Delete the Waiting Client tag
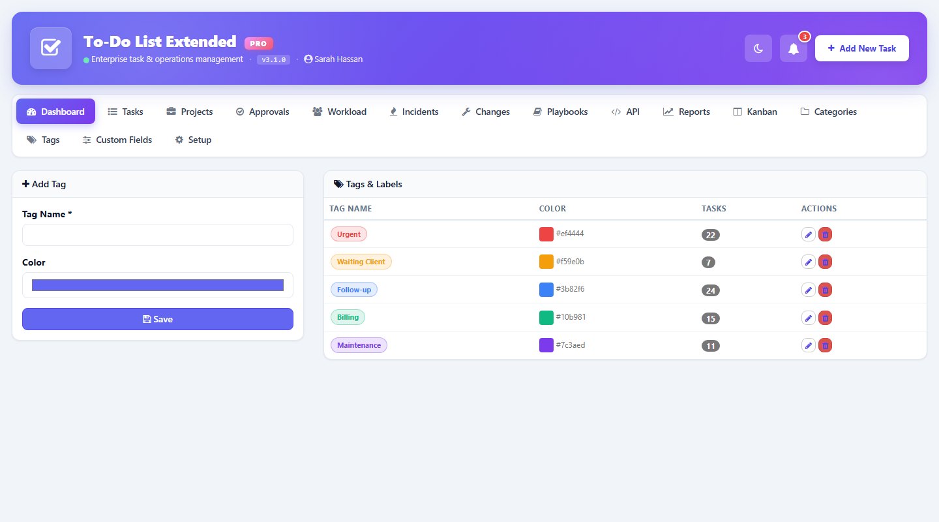Viewport: 939px width, 522px height. [825, 262]
